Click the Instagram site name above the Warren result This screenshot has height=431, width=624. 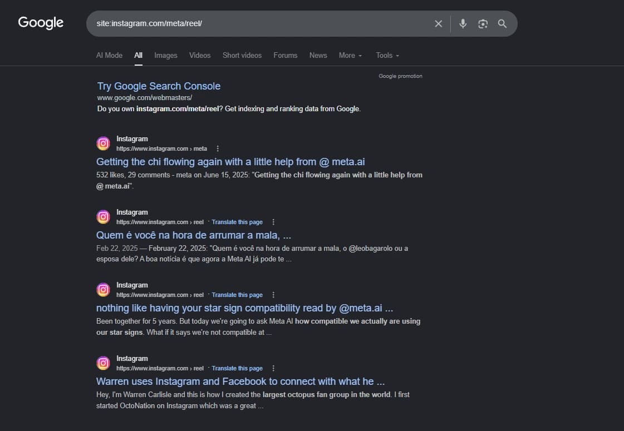(x=132, y=359)
